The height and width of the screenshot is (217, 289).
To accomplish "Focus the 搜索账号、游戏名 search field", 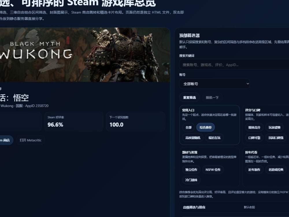I will coord(234,65).
